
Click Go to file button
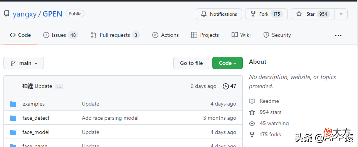tap(191, 63)
